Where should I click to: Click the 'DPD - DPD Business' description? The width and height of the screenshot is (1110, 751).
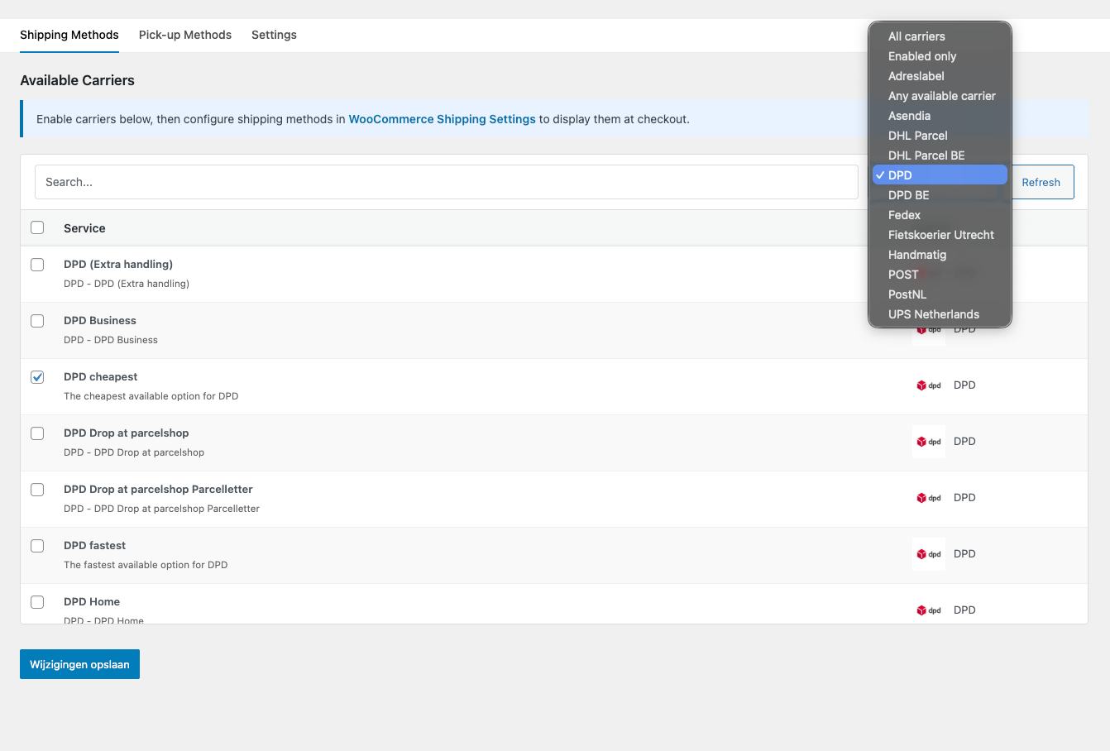click(111, 340)
